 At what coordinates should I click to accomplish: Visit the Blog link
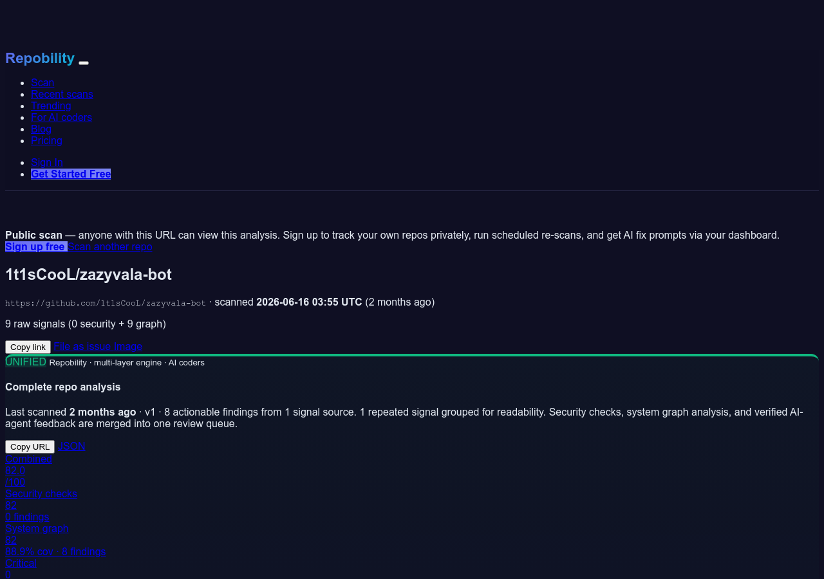point(41,129)
